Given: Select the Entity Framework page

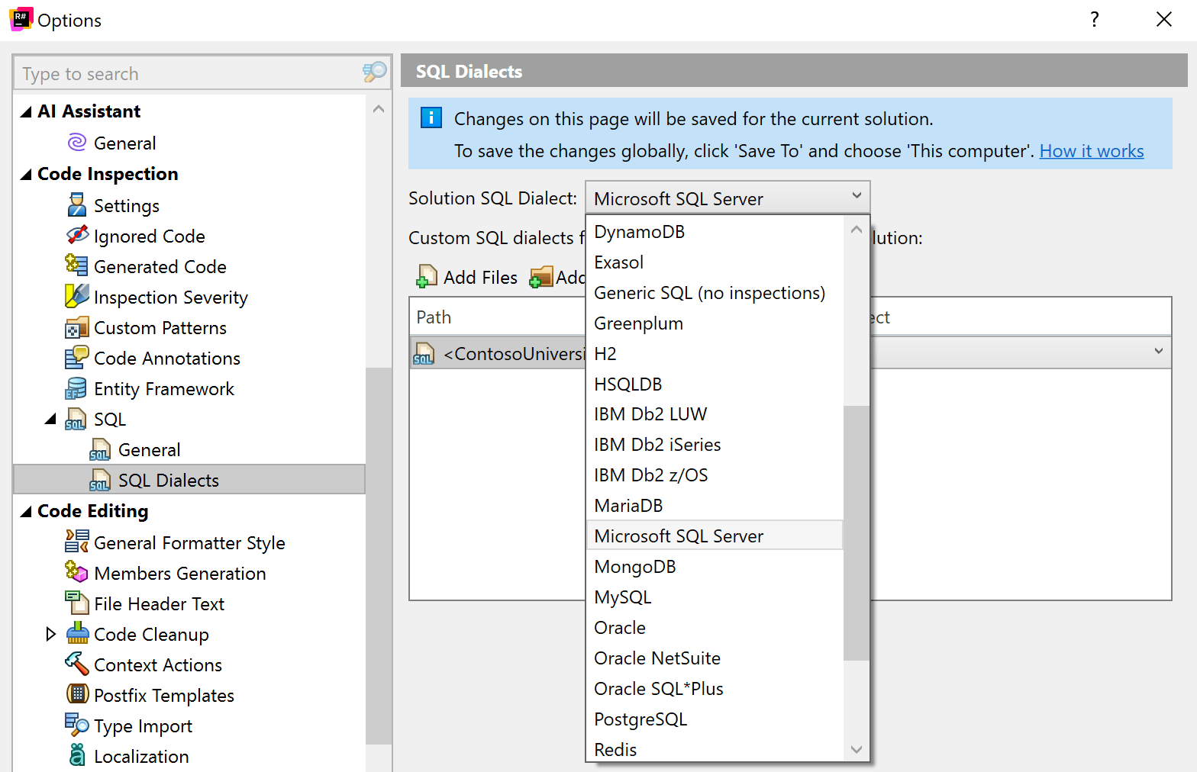Looking at the screenshot, I should tap(163, 389).
